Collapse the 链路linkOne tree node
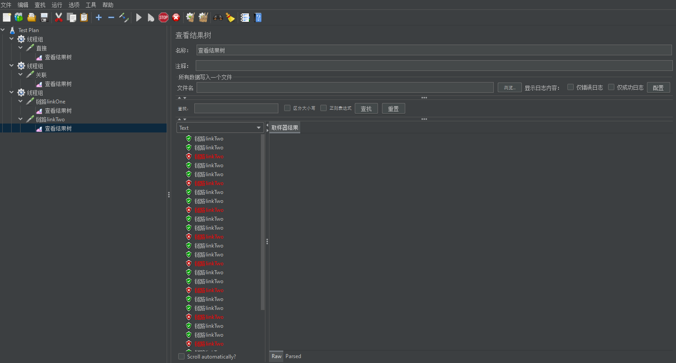The image size is (676, 363). (x=21, y=102)
